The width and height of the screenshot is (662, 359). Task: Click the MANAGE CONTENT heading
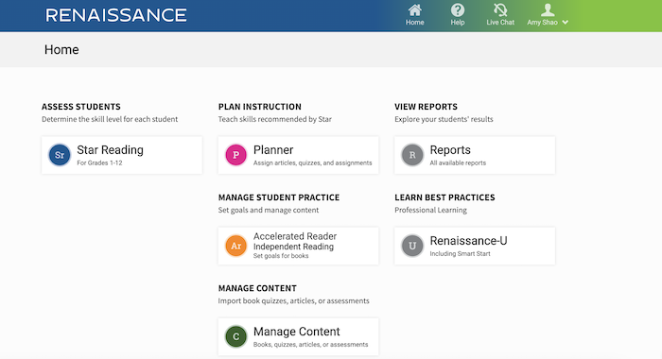pos(257,288)
